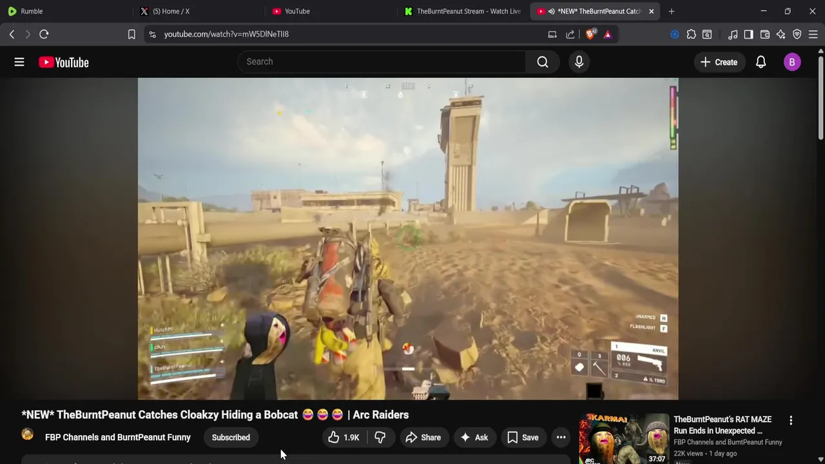Open media control music note icon

pyautogui.click(x=733, y=34)
